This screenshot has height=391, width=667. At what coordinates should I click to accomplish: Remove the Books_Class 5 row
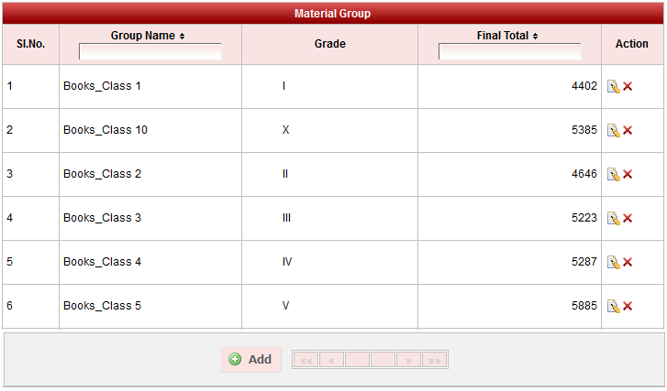(628, 306)
